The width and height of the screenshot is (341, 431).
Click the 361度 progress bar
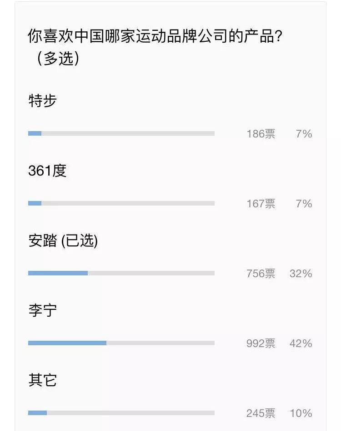(x=121, y=203)
